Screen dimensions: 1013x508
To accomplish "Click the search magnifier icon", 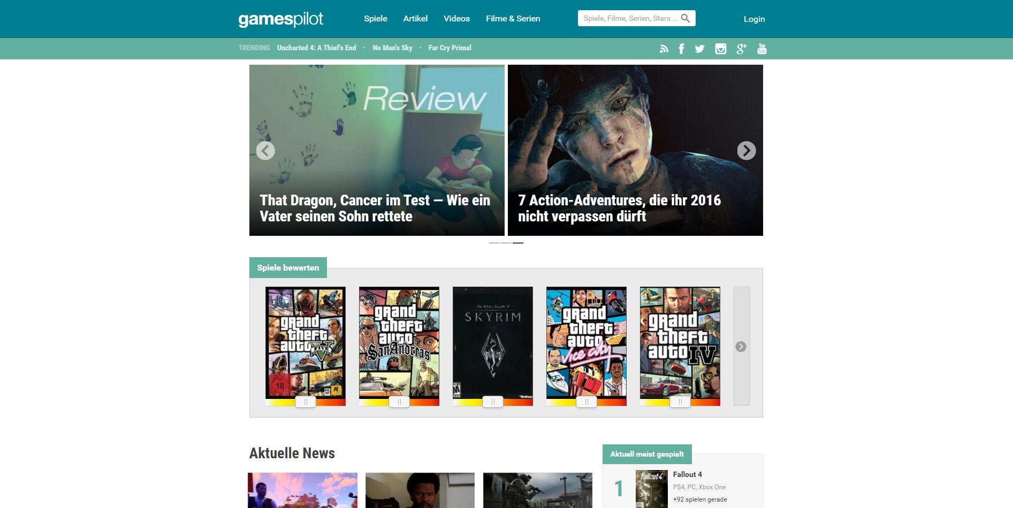I will pos(686,18).
